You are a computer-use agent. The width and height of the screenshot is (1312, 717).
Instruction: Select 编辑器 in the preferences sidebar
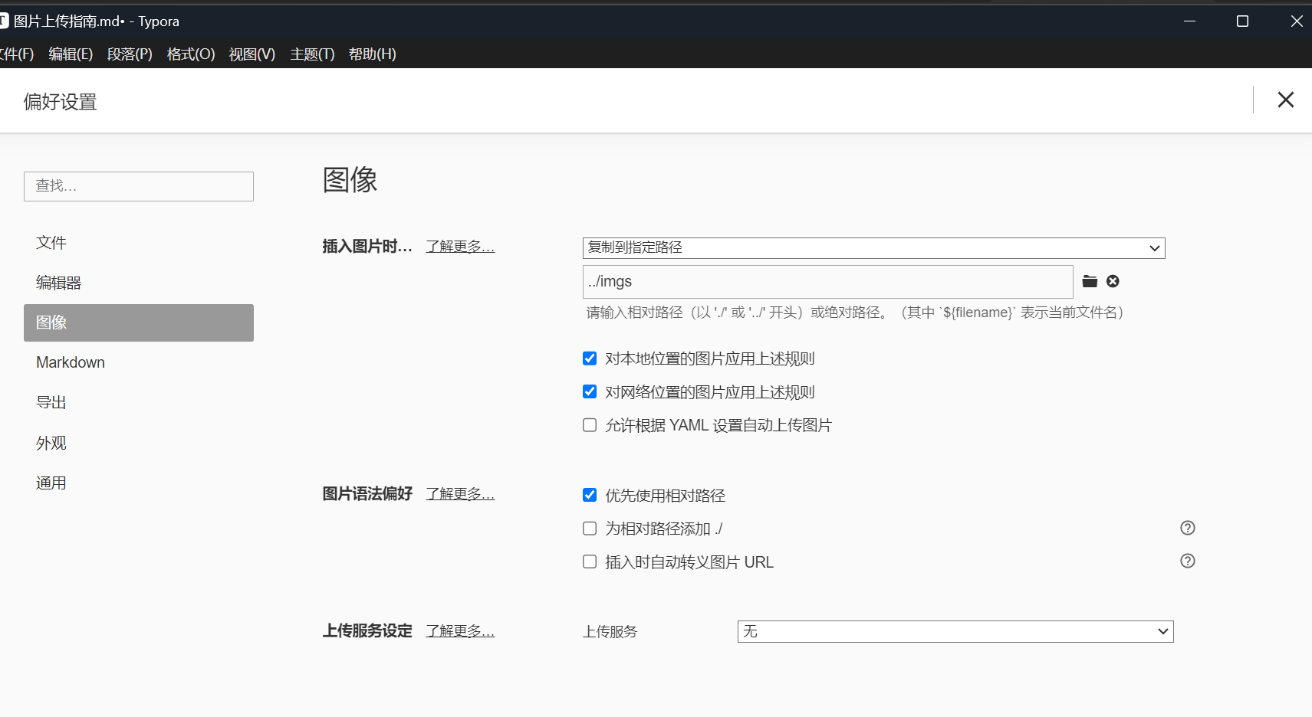139,283
